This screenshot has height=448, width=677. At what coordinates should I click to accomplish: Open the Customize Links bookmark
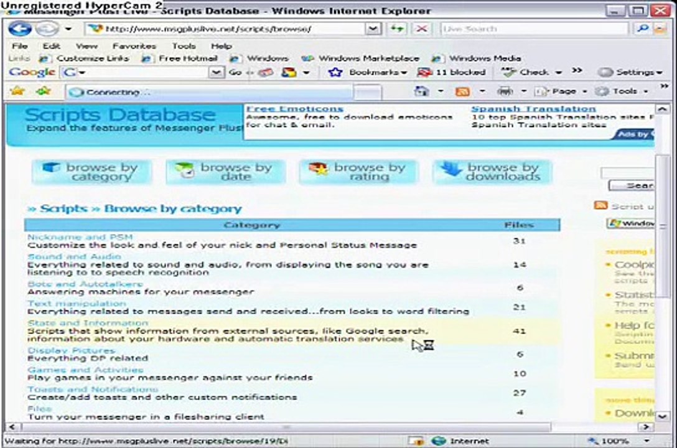85,58
